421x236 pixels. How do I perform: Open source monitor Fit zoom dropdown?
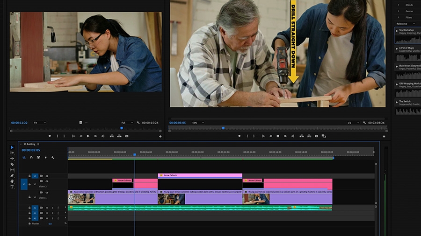click(40, 123)
